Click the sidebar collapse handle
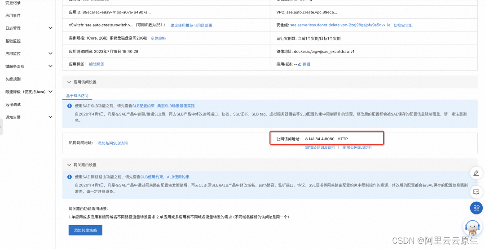 tap(1, 127)
